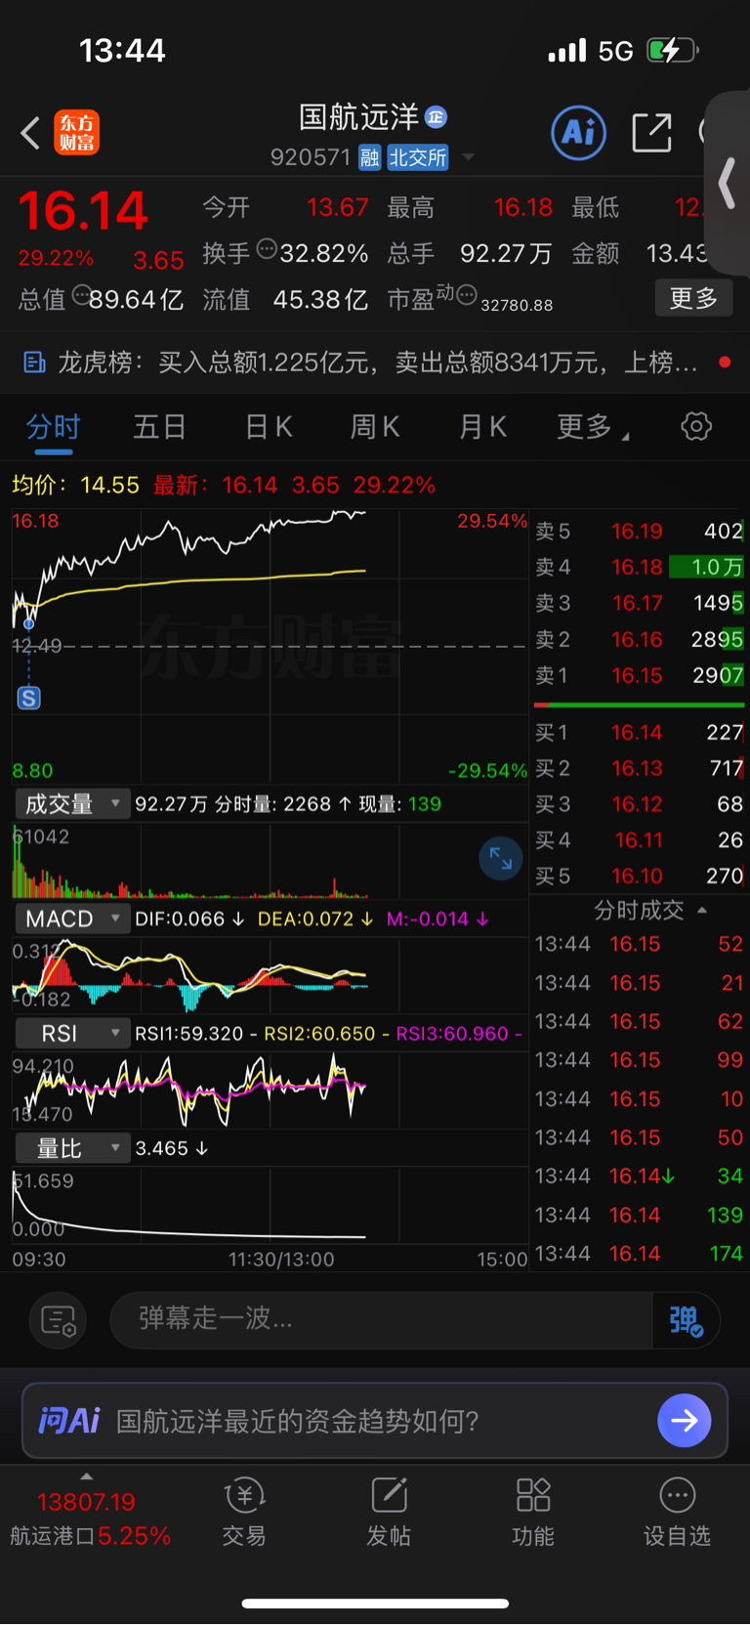Tap the 卖3 16.17 order row
This screenshot has height=1625, width=750.
pos(639,604)
